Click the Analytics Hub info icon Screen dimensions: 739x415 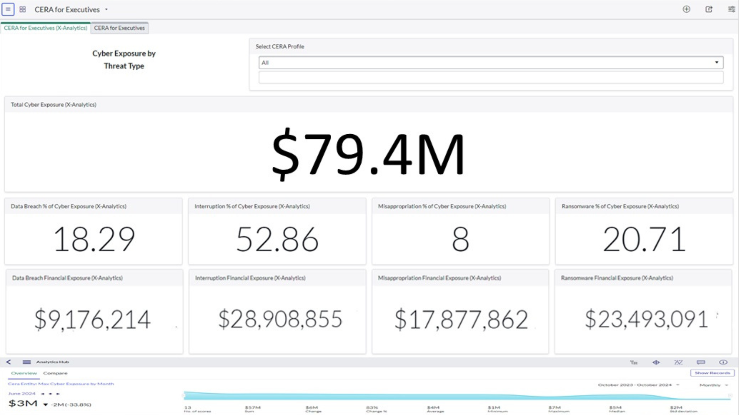click(723, 362)
